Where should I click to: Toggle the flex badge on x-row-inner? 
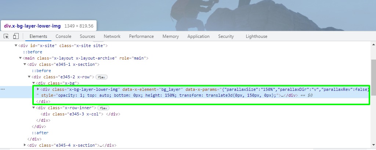[x=104, y=108]
